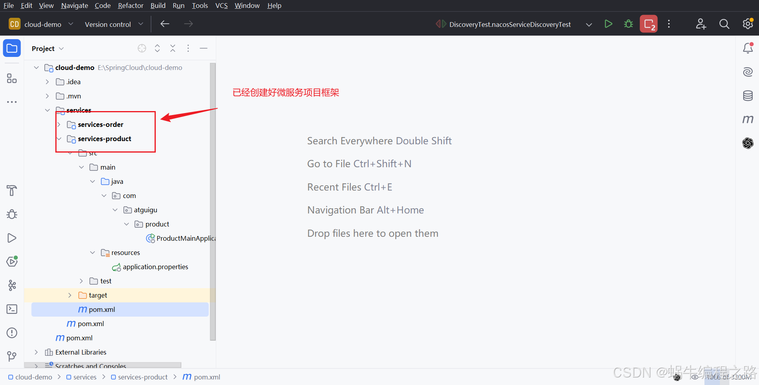
Task: Collapse the main folder
Action: [x=81, y=167]
